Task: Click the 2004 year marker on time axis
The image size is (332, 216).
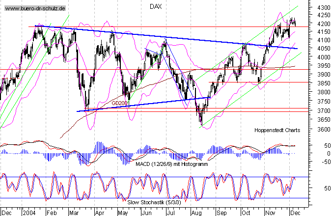Action: click(x=28, y=213)
